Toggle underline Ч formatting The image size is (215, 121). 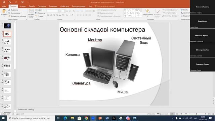(x=54, y=15)
